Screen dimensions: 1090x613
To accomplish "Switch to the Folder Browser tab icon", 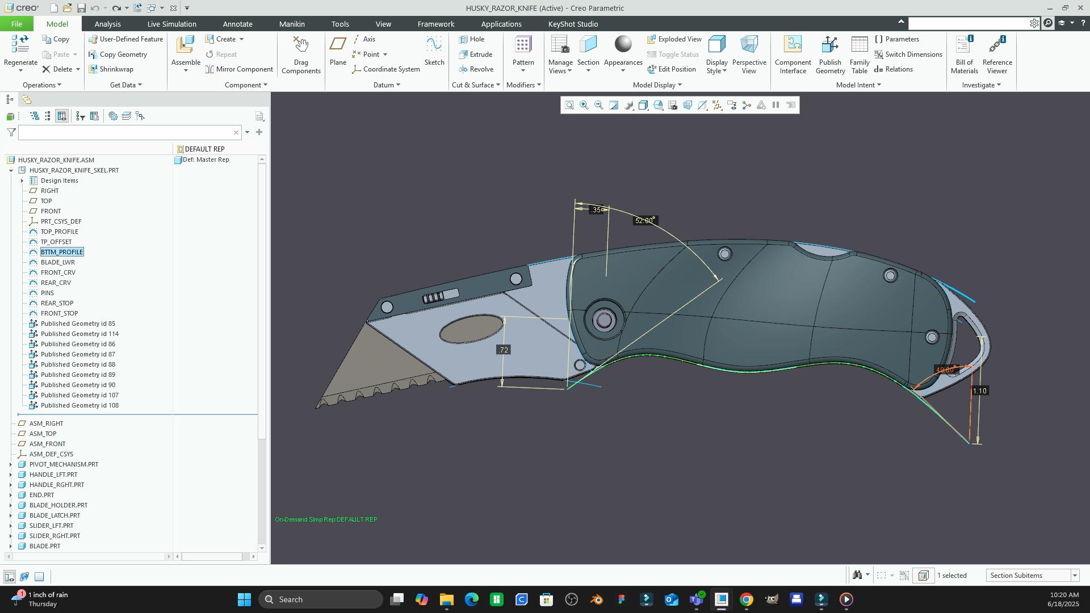I will tap(26, 99).
